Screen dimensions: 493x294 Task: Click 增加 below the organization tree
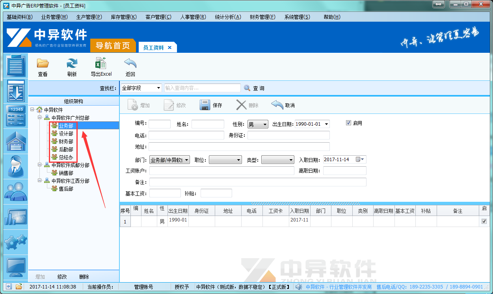pos(40,277)
